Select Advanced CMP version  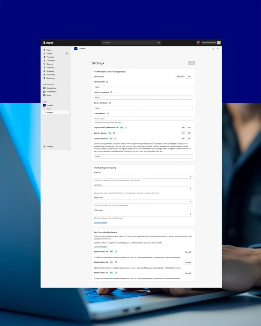(x=181, y=77)
